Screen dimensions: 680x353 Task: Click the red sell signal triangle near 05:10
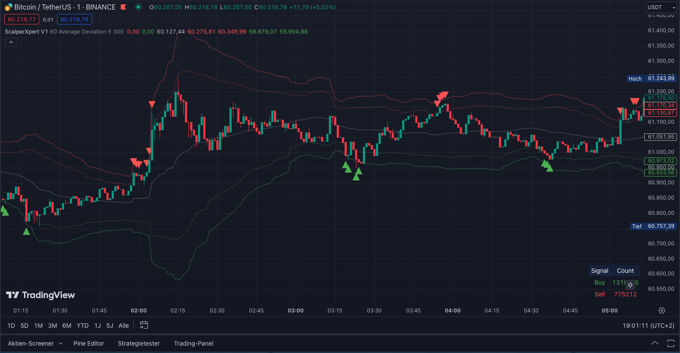[635, 102]
